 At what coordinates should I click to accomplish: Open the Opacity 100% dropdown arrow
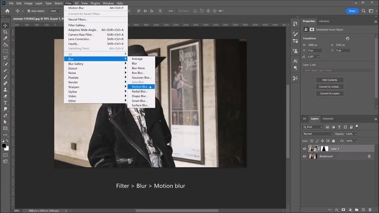(356, 134)
